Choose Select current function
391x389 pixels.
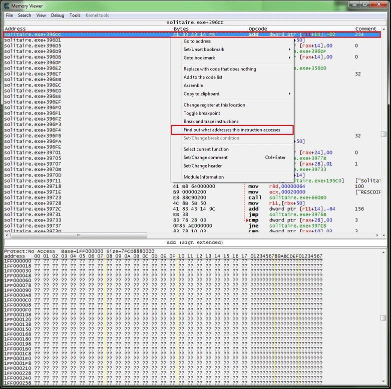[232, 149]
